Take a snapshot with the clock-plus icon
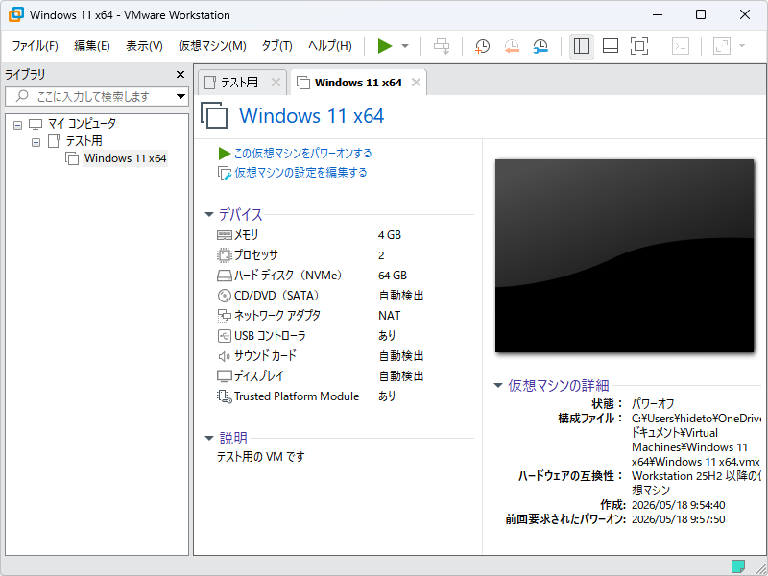Screen dimensions: 768x576 coord(483,46)
